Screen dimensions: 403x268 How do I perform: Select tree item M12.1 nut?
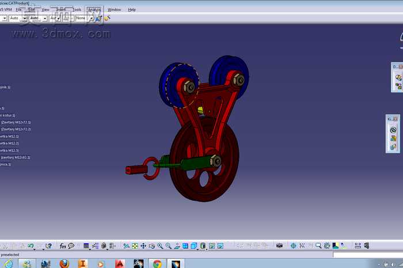(x=9, y=137)
